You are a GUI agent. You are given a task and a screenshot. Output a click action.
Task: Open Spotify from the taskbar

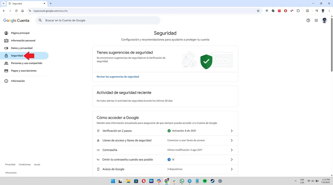tap(205, 181)
